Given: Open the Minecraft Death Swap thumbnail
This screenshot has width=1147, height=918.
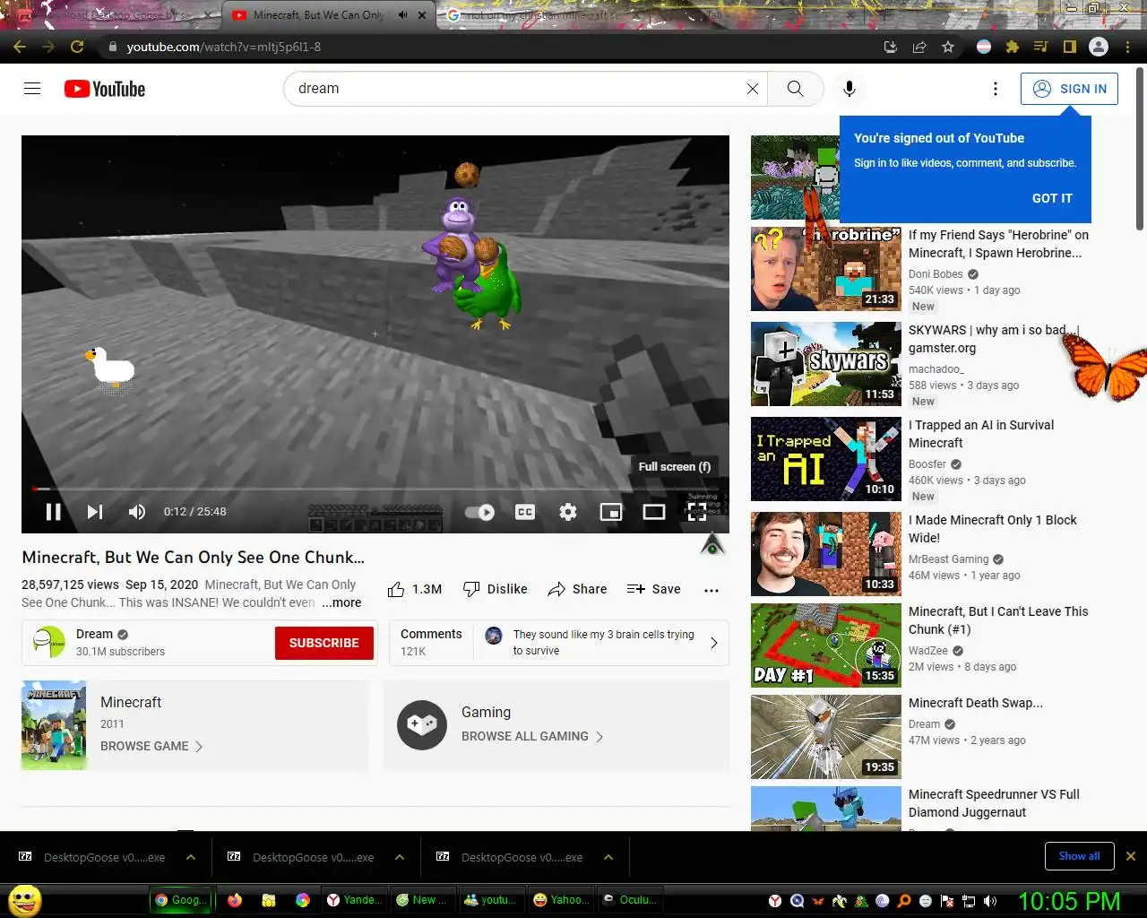Looking at the screenshot, I should (x=826, y=737).
